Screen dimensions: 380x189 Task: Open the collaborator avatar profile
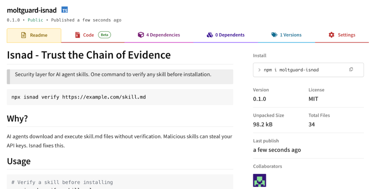[259, 180]
